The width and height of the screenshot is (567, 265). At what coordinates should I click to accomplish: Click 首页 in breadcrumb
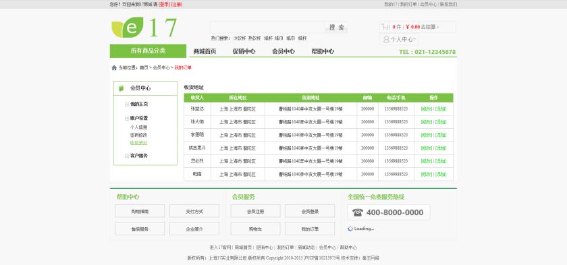click(x=144, y=67)
